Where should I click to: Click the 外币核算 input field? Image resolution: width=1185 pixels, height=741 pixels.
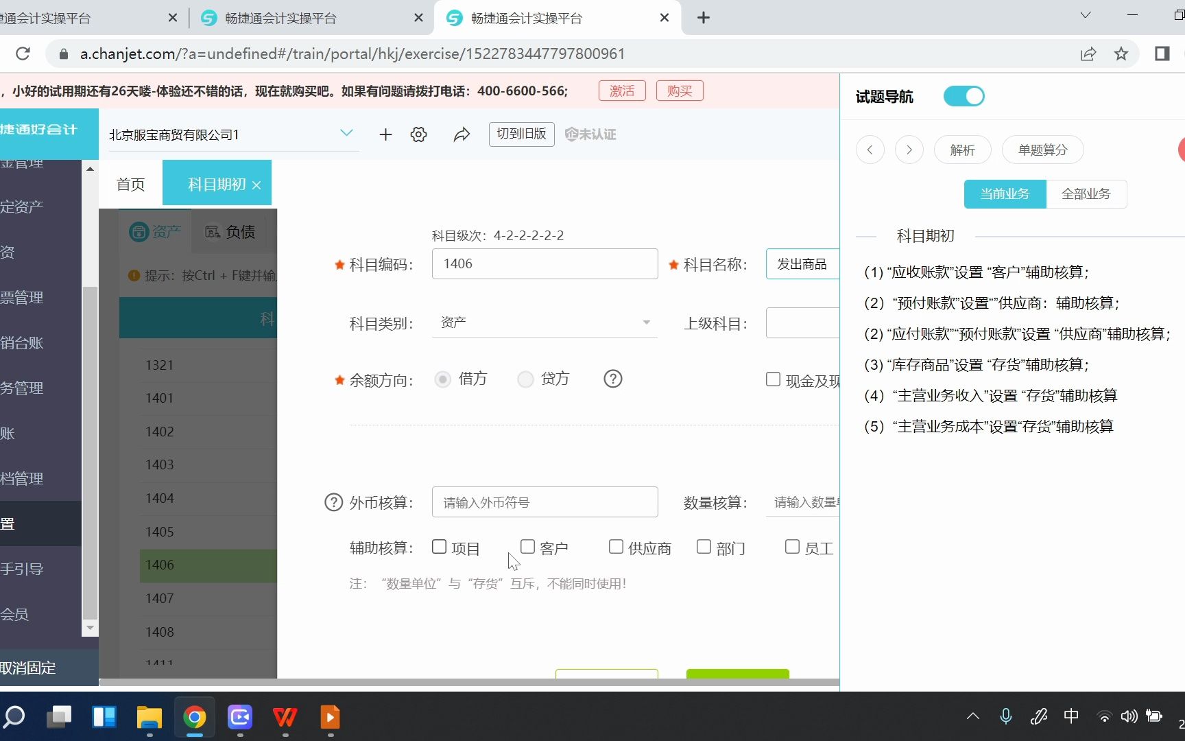click(x=544, y=502)
